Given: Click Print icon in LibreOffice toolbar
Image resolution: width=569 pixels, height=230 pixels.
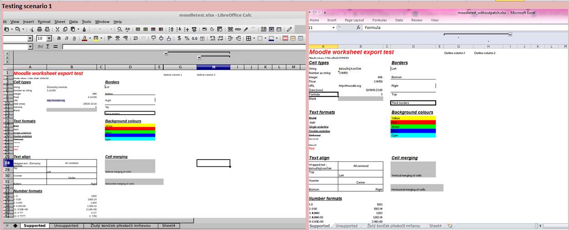Looking at the screenshot, I should (40, 29).
